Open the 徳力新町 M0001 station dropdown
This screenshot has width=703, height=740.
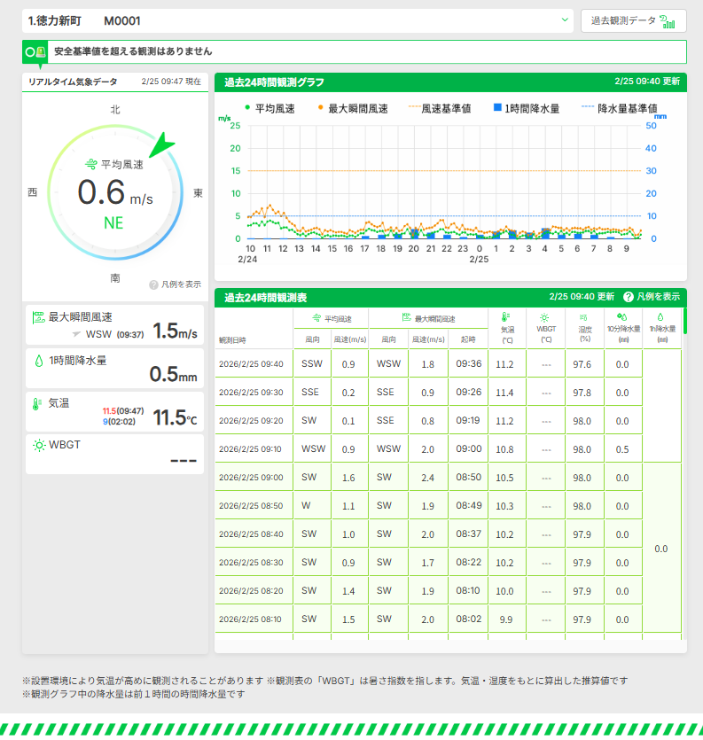click(x=298, y=20)
